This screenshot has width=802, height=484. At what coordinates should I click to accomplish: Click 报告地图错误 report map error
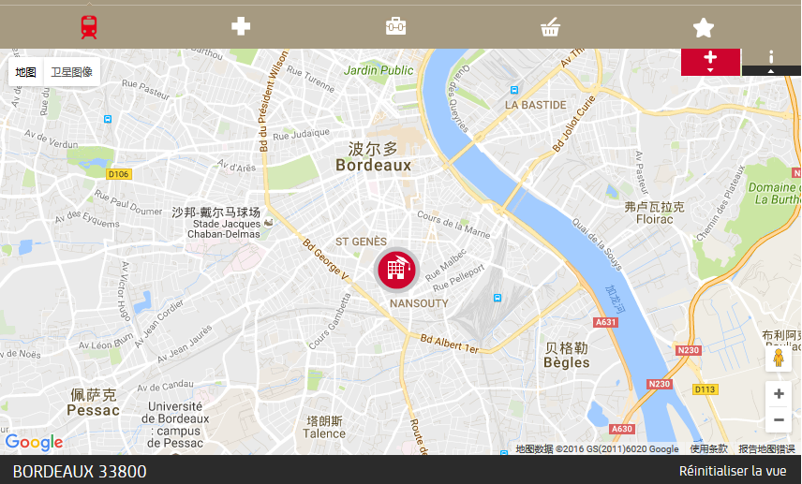point(766,448)
